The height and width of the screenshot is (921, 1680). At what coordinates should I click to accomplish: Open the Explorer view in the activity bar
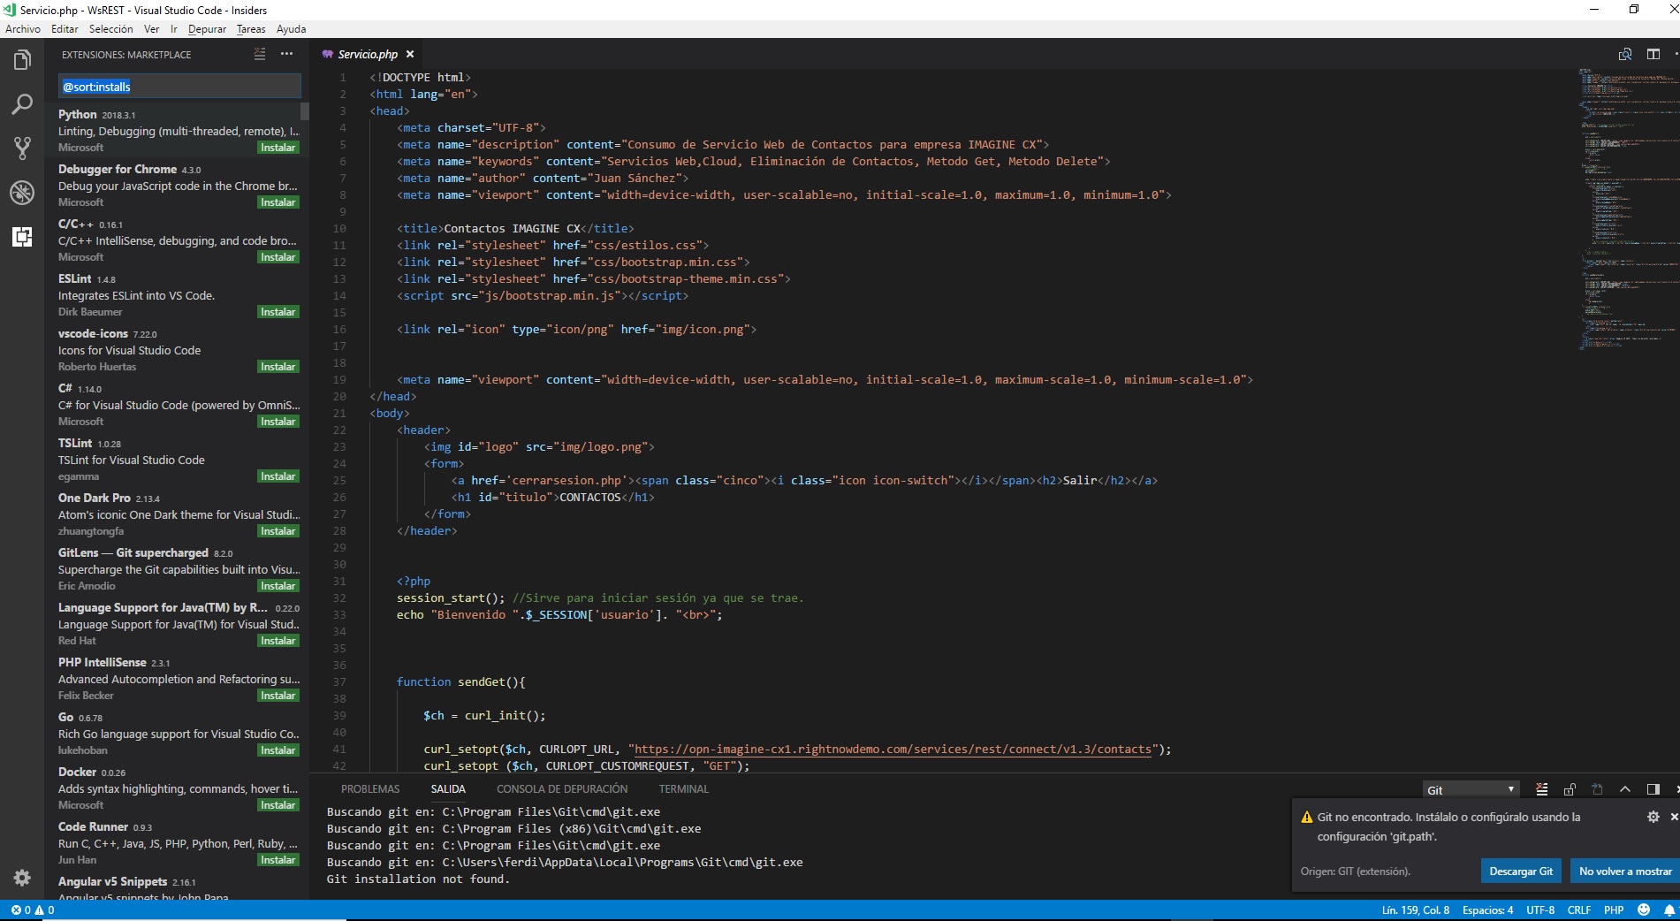click(22, 60)
